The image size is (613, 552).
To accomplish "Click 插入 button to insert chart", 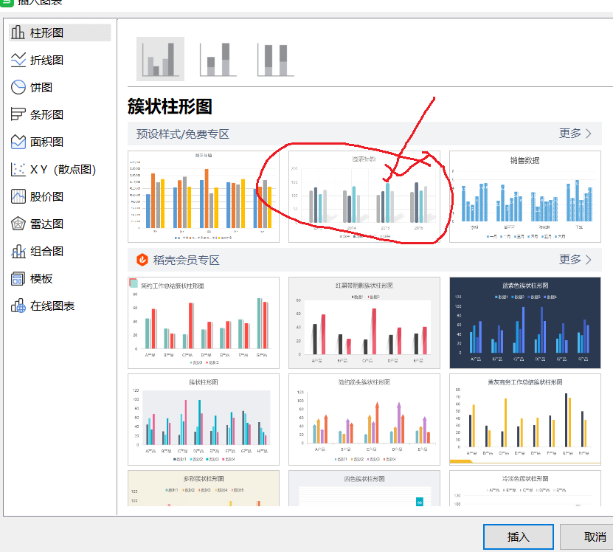I will (x=519, y=537).
